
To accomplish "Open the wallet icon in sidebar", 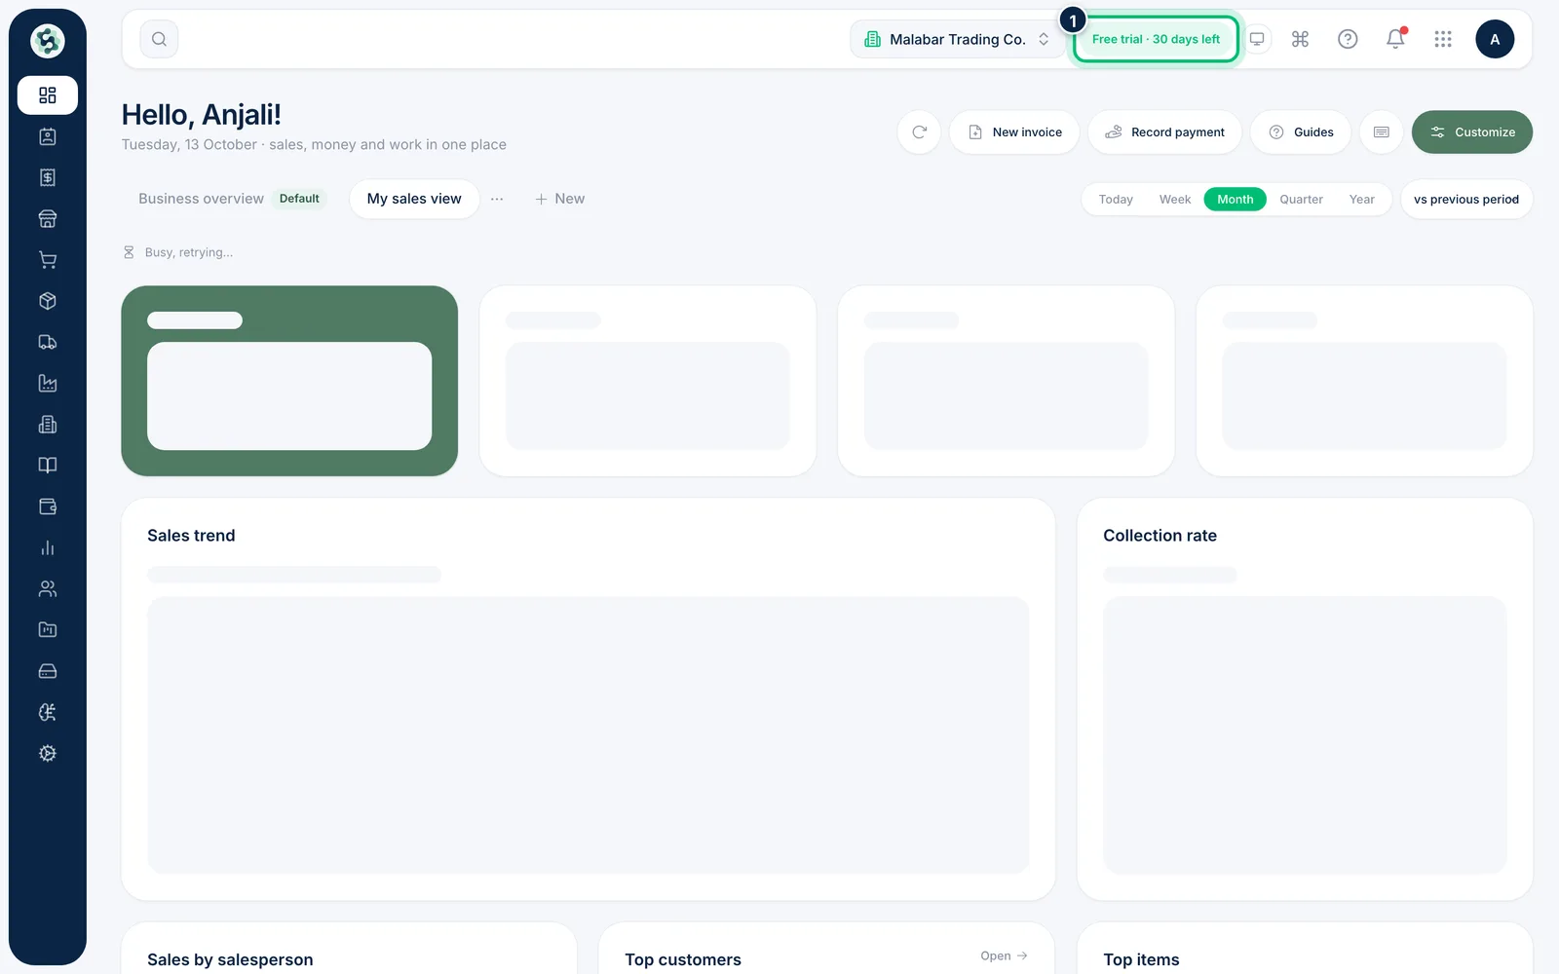I will tap(47, 506).
